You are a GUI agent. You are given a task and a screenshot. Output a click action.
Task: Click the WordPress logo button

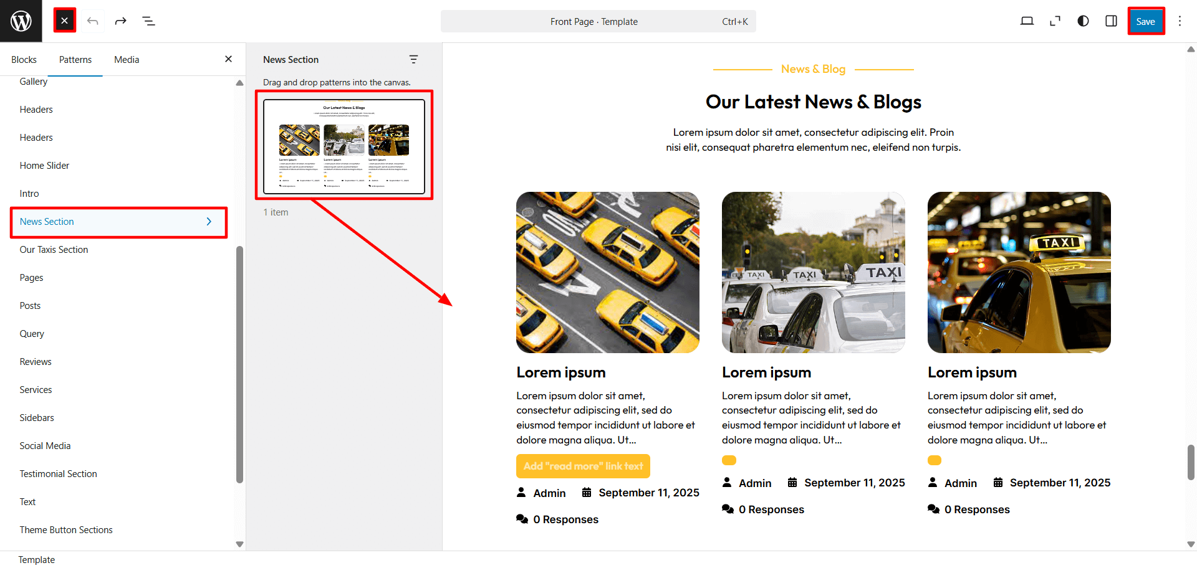[x=21, y=21]
